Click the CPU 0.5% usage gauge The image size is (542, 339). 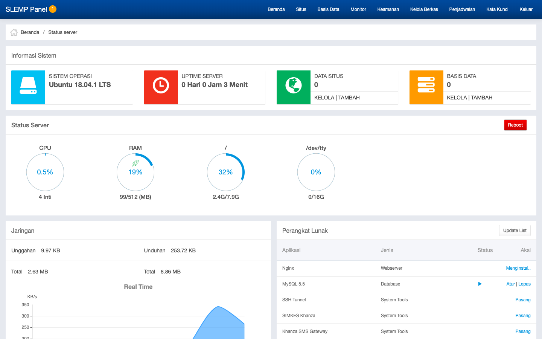point(45,172)
